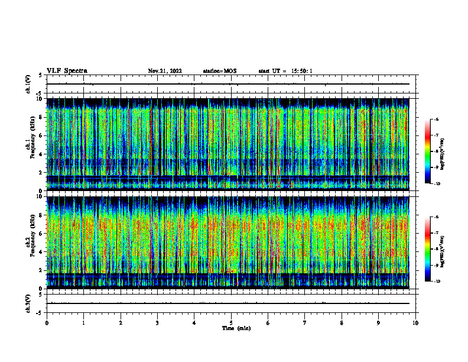
Task: Click the ch.1 colorbar log(PSD) label
Action: click(442, 154)
